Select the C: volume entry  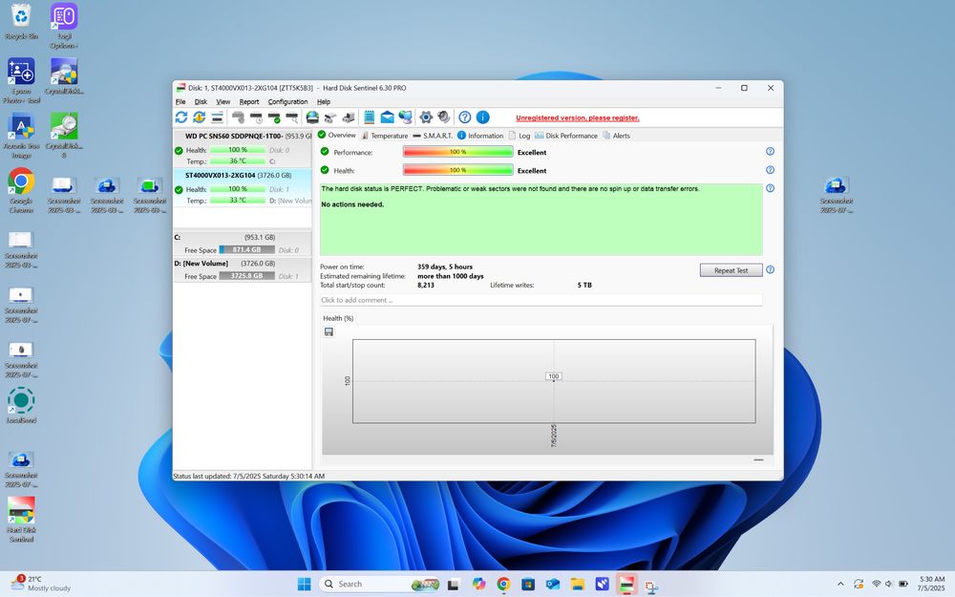click(x=243, y=244)
